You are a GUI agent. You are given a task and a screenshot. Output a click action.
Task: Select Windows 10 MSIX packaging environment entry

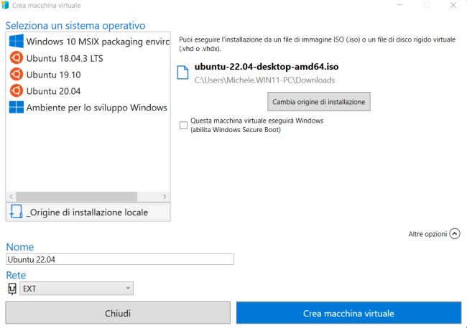pyautogui.click(x=88, y=42)
